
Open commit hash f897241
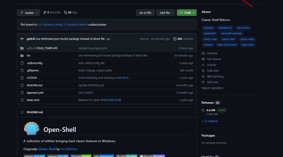[145, 39]
